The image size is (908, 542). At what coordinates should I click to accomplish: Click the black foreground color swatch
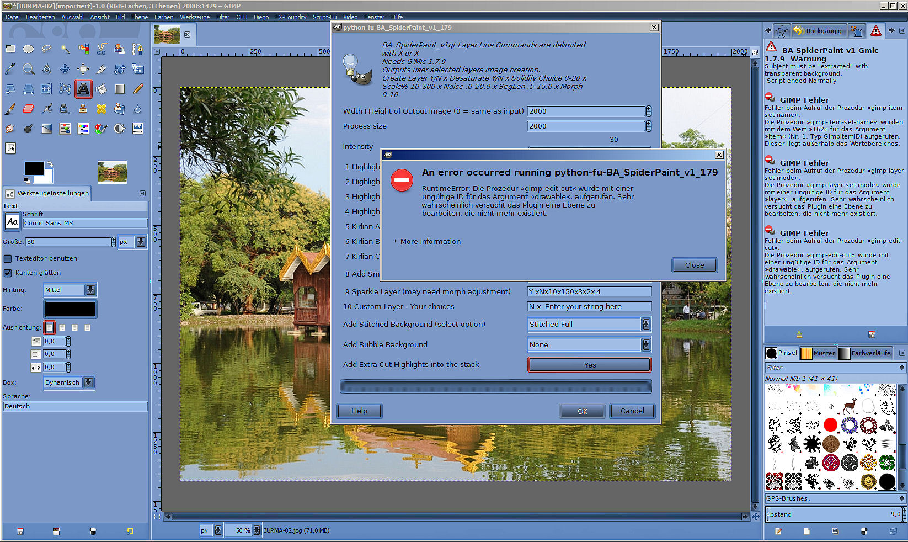pos(34,168)
